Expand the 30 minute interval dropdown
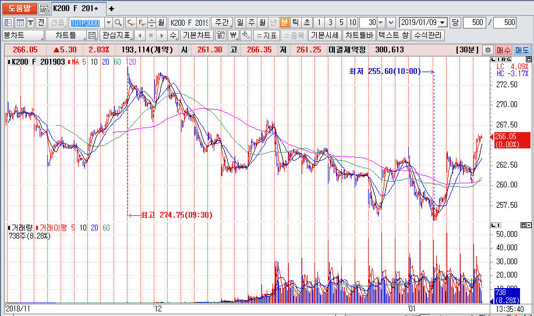 click(381, 22)
